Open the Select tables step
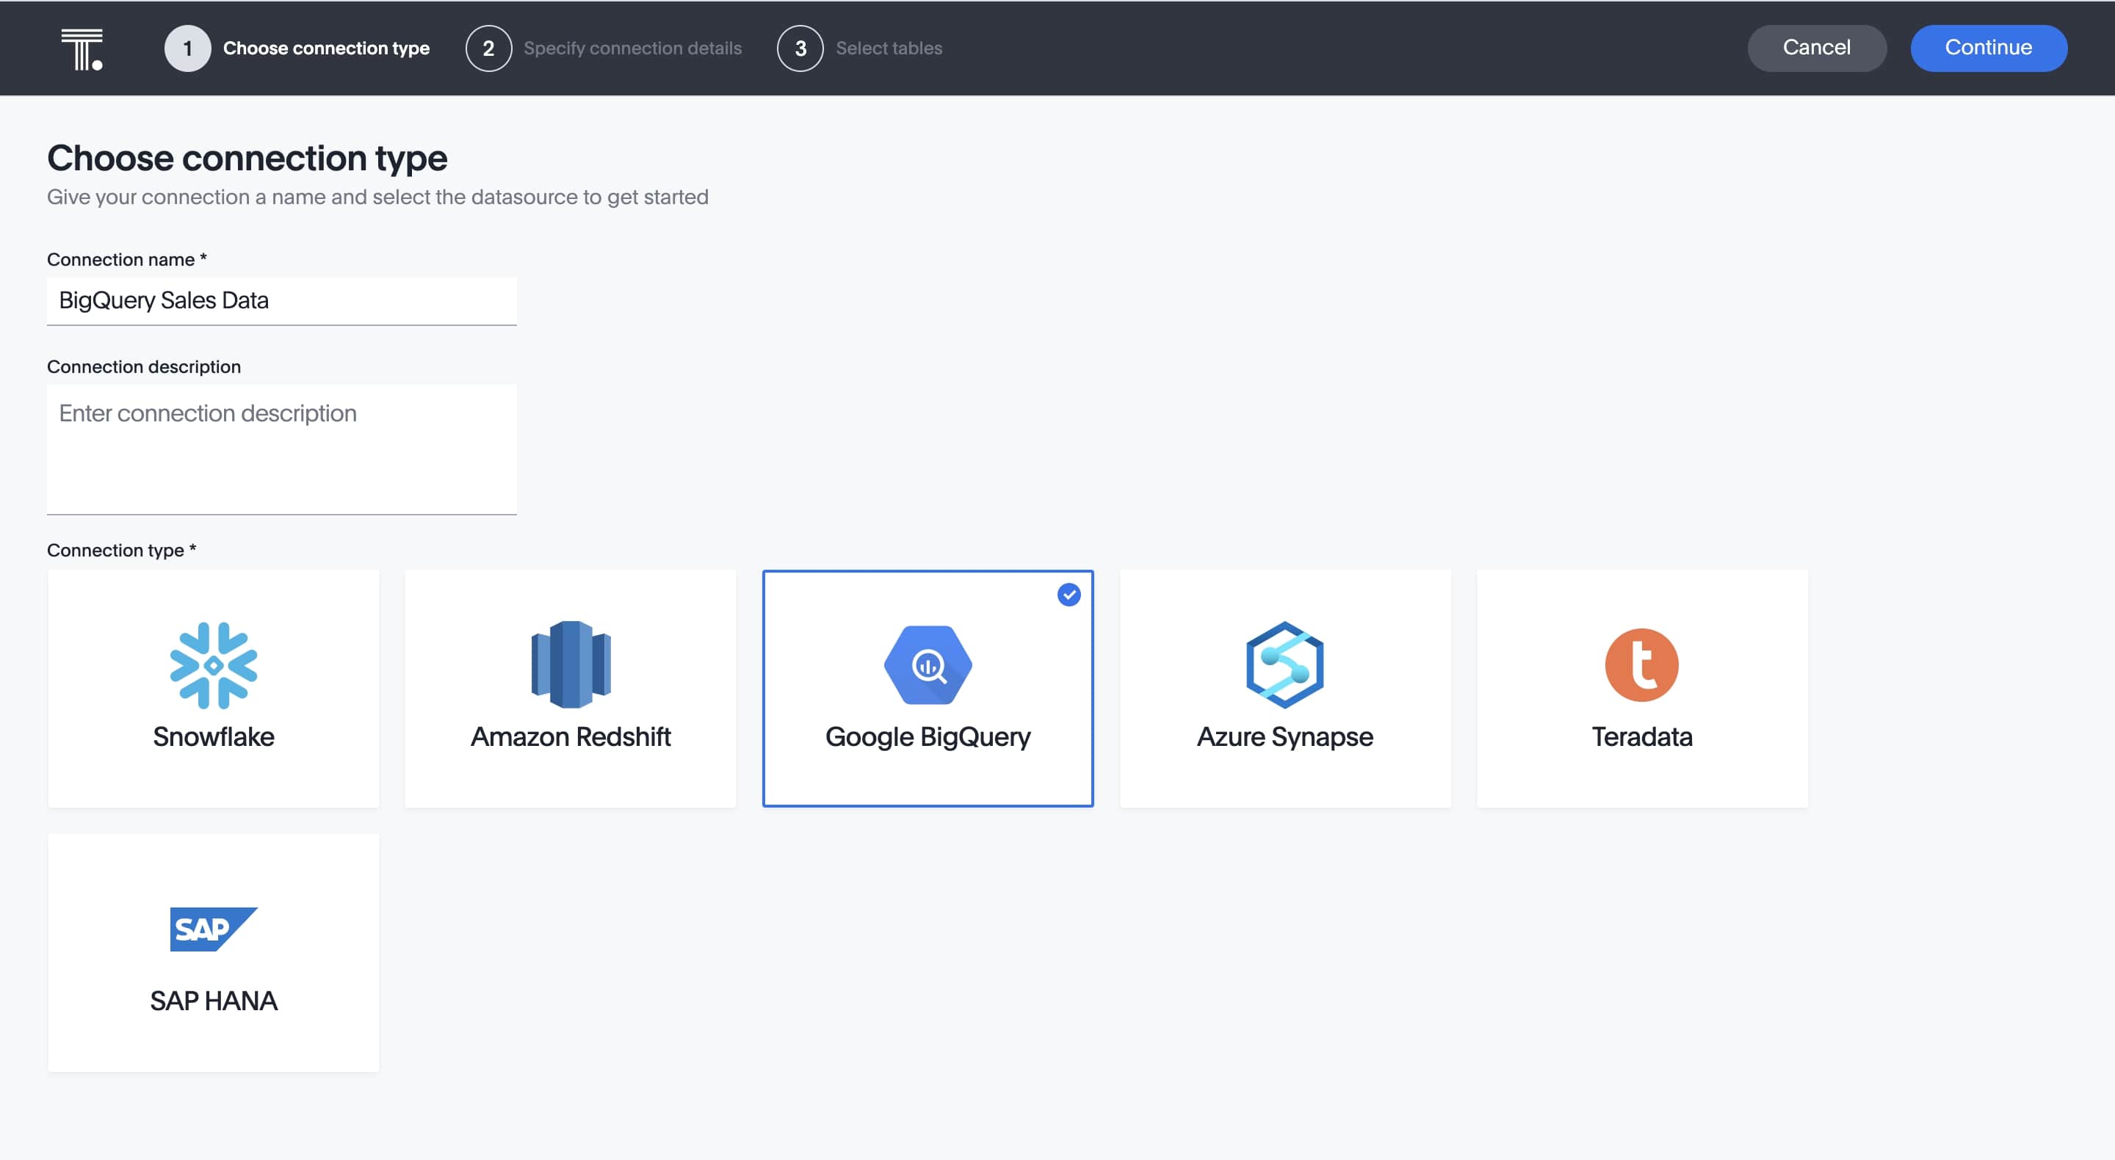Viewport: 2115px width, 1160px height. point(889,48)
